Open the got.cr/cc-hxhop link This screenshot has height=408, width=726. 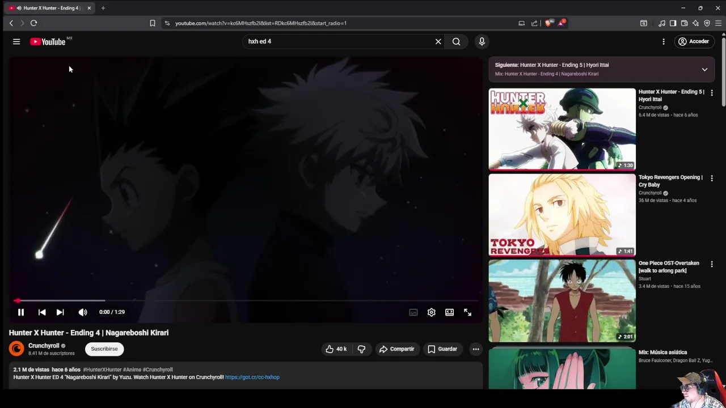(x=252, y=377)
